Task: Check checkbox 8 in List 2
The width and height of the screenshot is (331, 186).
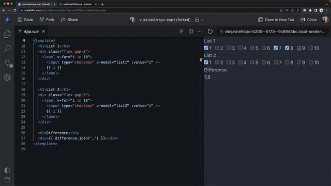Action: pos(287,62)
